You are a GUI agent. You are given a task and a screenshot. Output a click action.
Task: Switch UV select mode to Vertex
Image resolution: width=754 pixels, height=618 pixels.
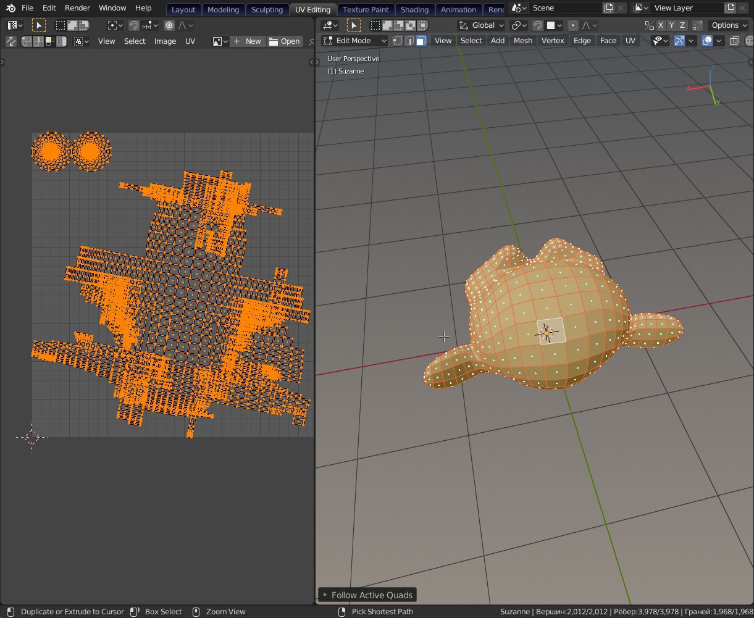pyautogui.click(x=27, y=41)
